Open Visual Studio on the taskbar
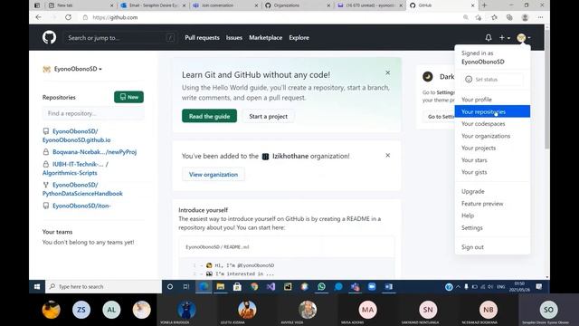The height and width of the screenshot is (326, 579). (271, 286)
